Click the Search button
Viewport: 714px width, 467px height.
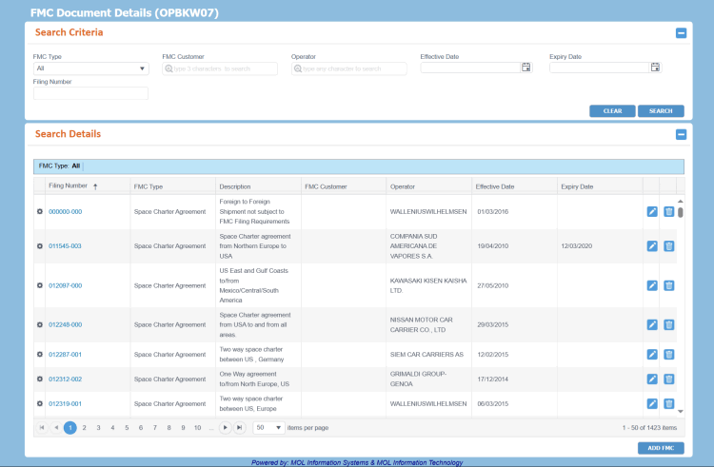(661, 110)
